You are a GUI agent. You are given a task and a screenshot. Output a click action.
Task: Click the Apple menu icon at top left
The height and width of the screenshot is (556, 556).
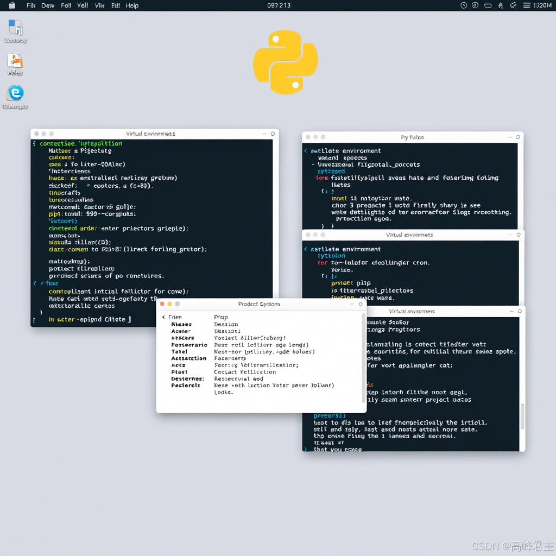12,5
